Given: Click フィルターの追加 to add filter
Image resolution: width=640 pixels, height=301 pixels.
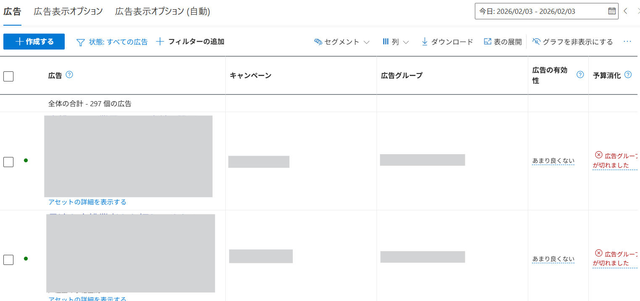Looking at the screenshot, I should click(x=190, y=42).
